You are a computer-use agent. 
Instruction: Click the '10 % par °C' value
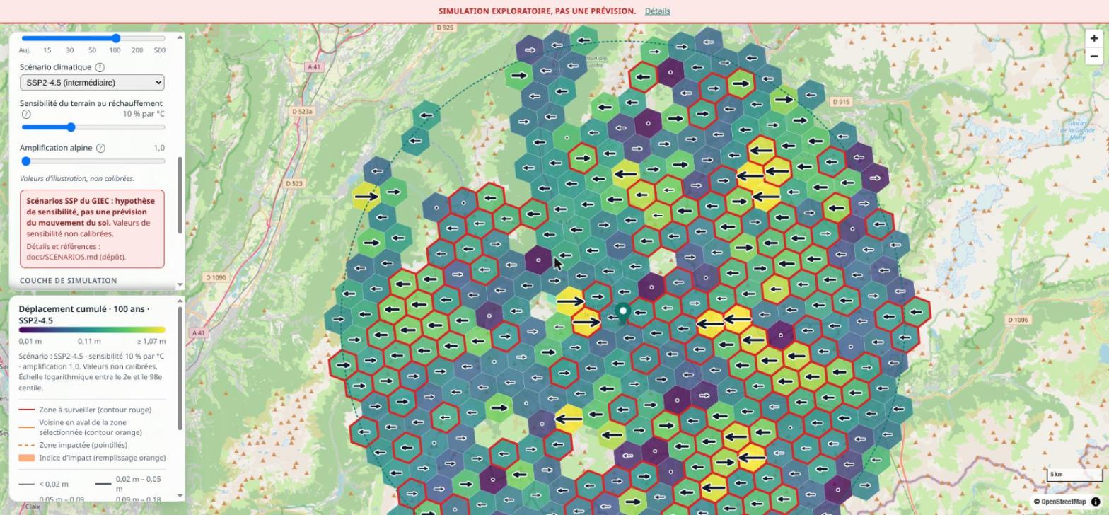[144, 114]
